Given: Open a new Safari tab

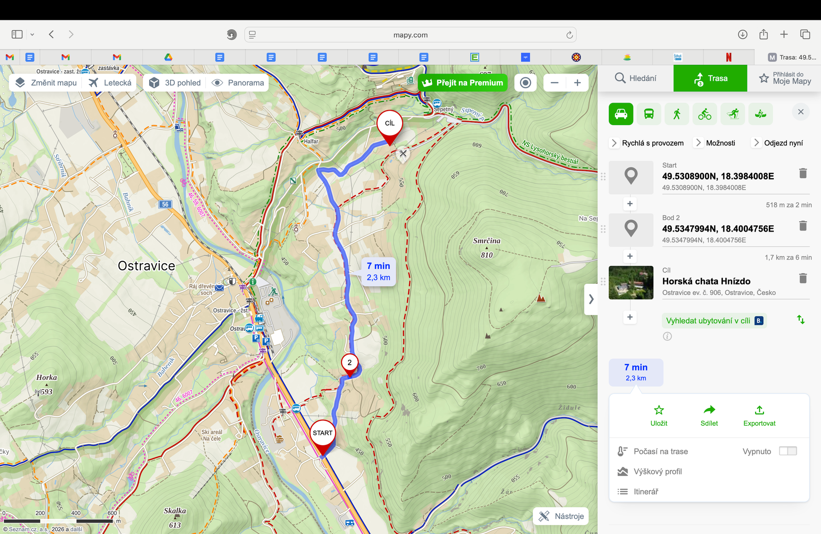Looking at the screenshot, I should pos(784,35).
